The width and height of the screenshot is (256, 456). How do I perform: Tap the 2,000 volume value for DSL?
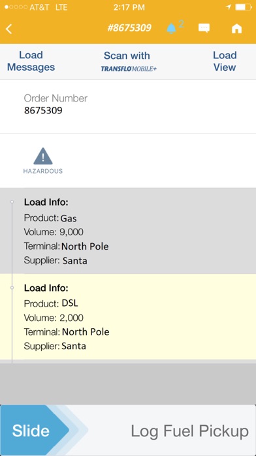(71, 318)
